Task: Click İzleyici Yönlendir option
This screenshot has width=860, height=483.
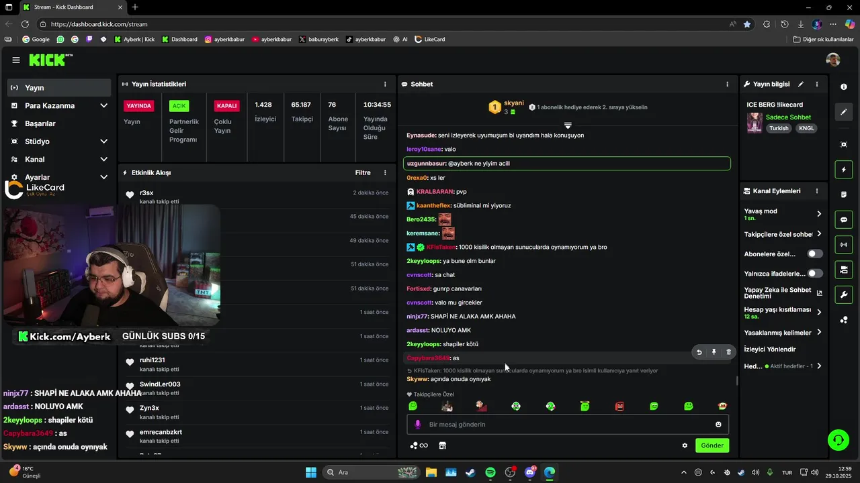Action: [x=770, y=350]
